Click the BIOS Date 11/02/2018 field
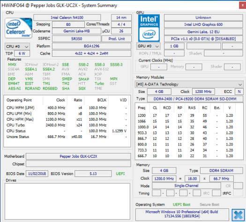Screen dimensions: 246x222 tap(37, 174)
